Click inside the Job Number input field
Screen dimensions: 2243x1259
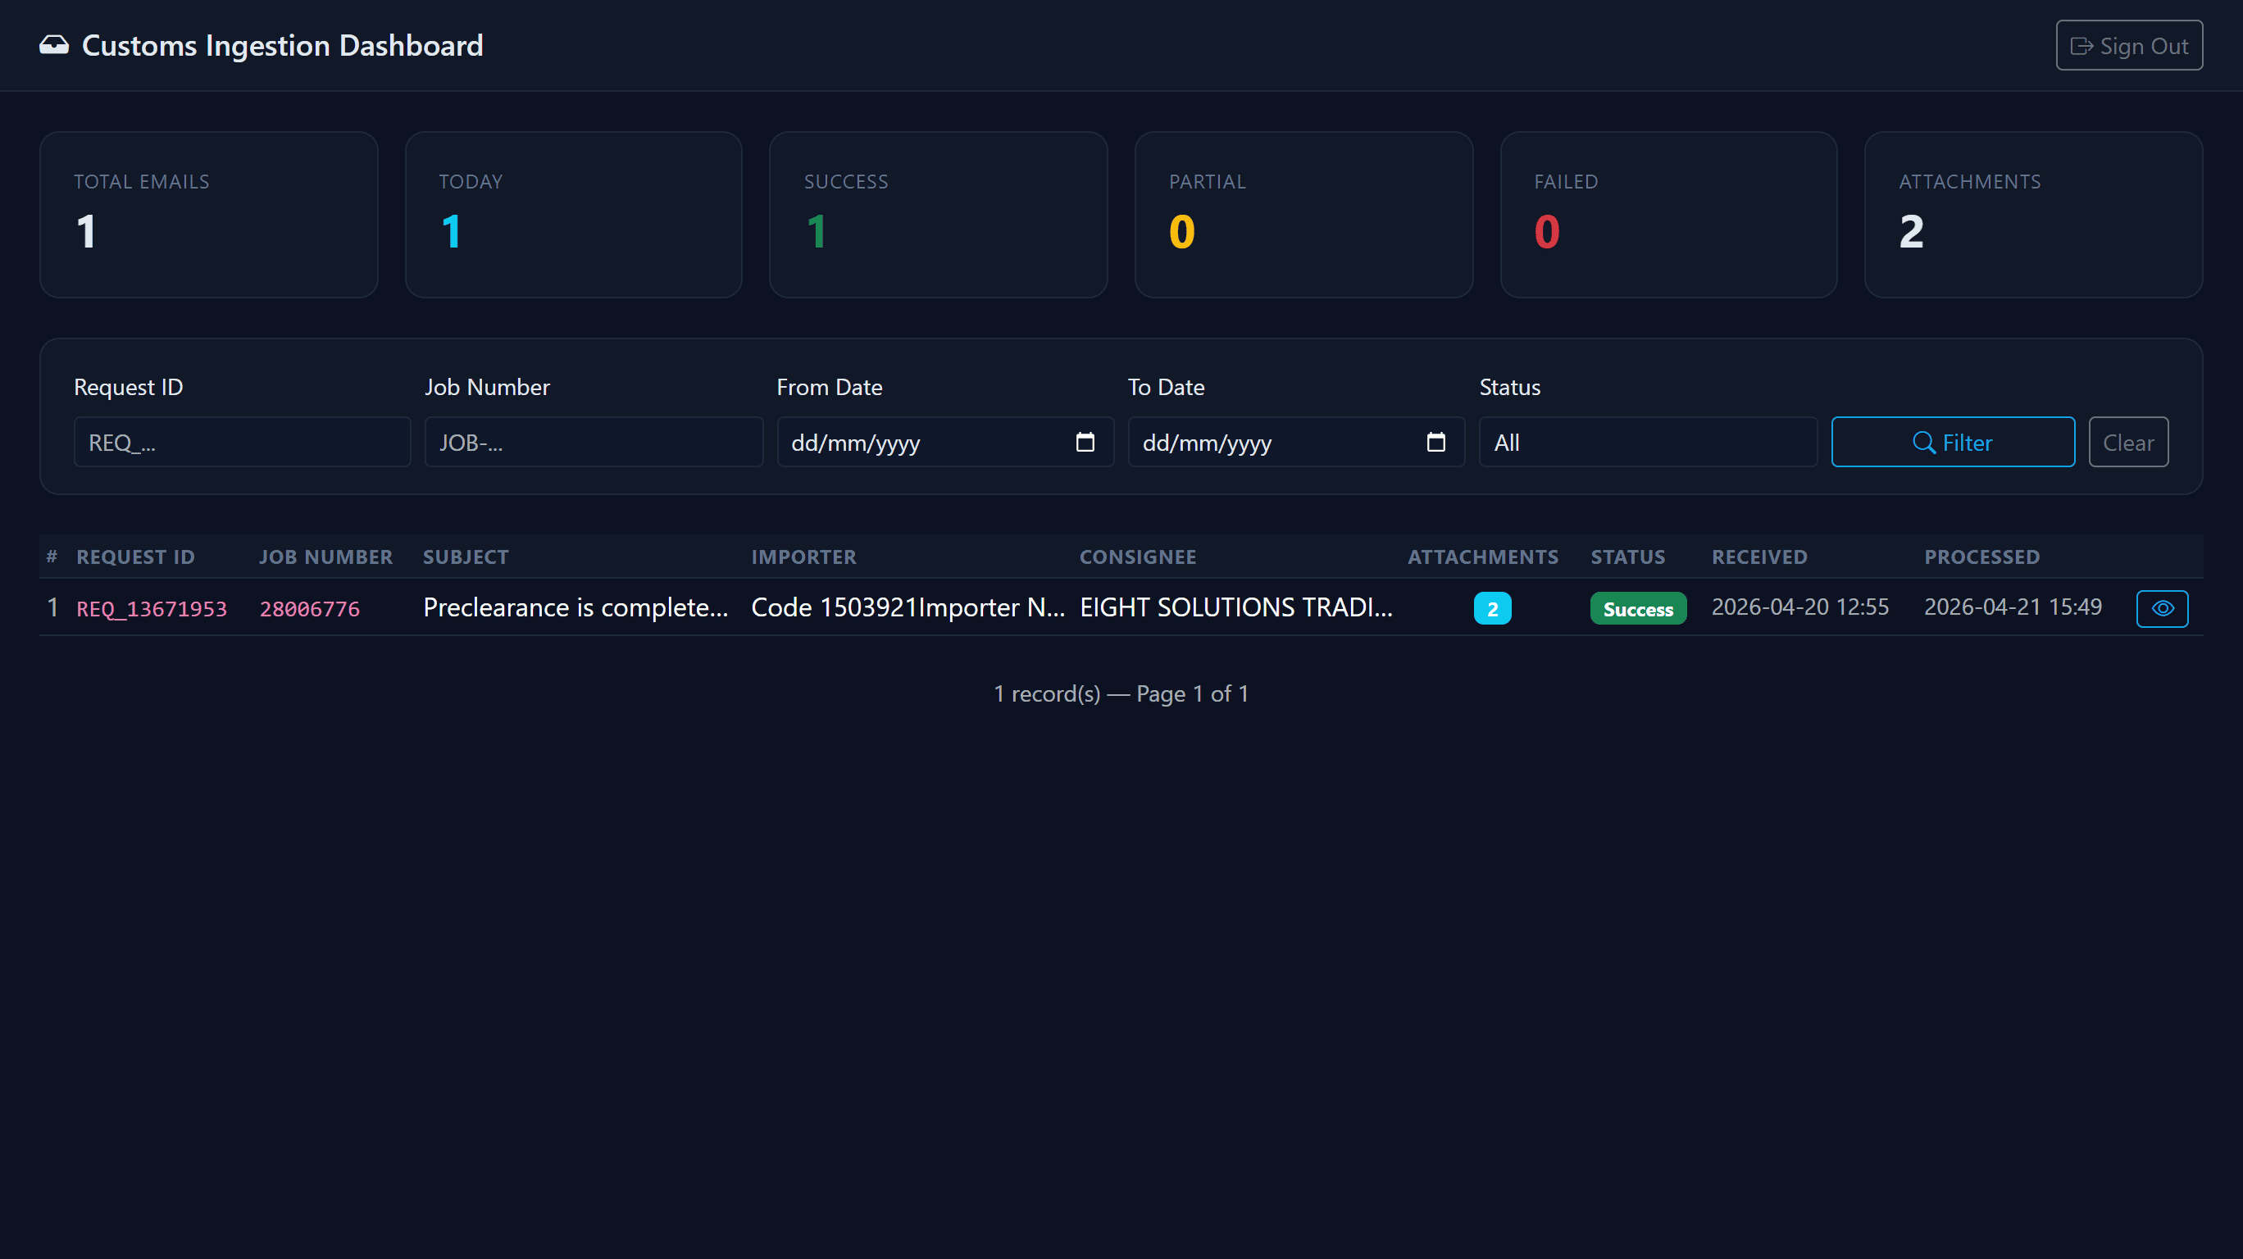click(593, 443)
